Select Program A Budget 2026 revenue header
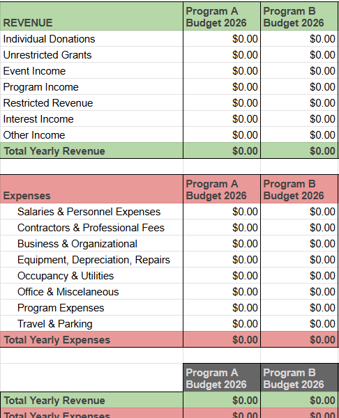339x418 pixels. pos(222,16)
